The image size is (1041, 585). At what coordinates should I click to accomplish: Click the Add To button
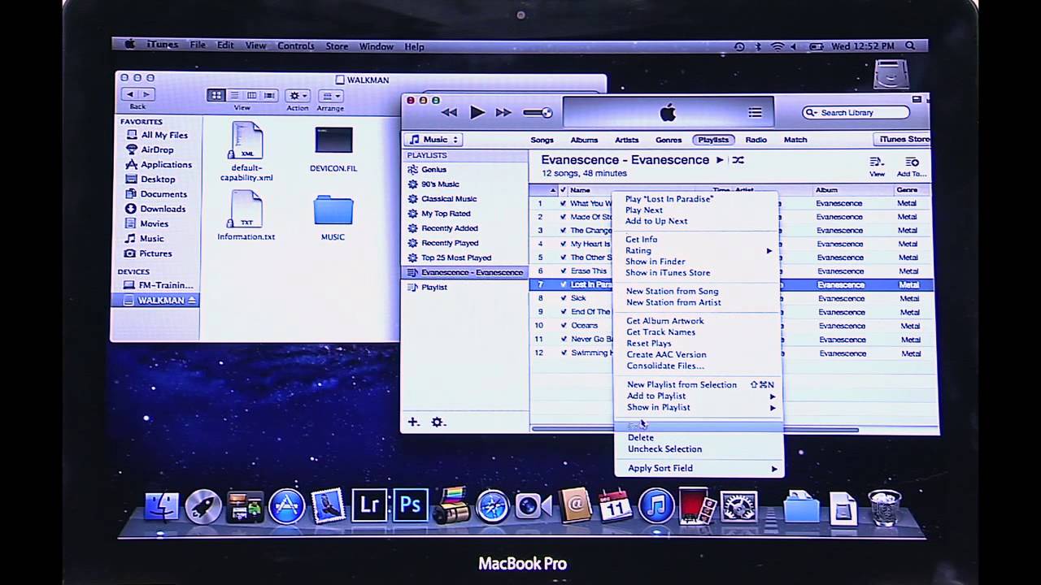coord(911,167)
